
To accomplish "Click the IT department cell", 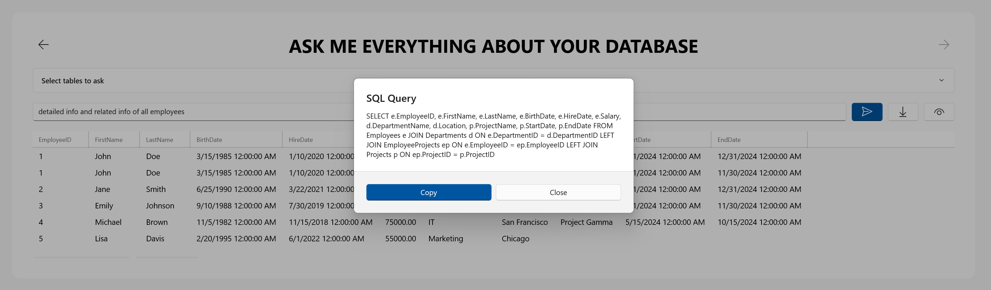I will coord(432,222).
